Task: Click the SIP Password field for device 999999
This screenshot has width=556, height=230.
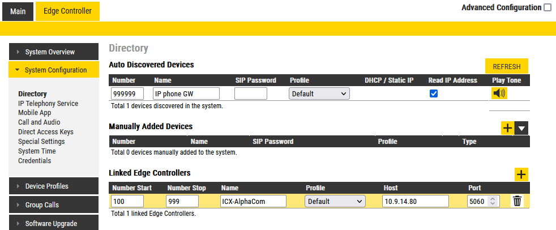Action: pos(250,93)
